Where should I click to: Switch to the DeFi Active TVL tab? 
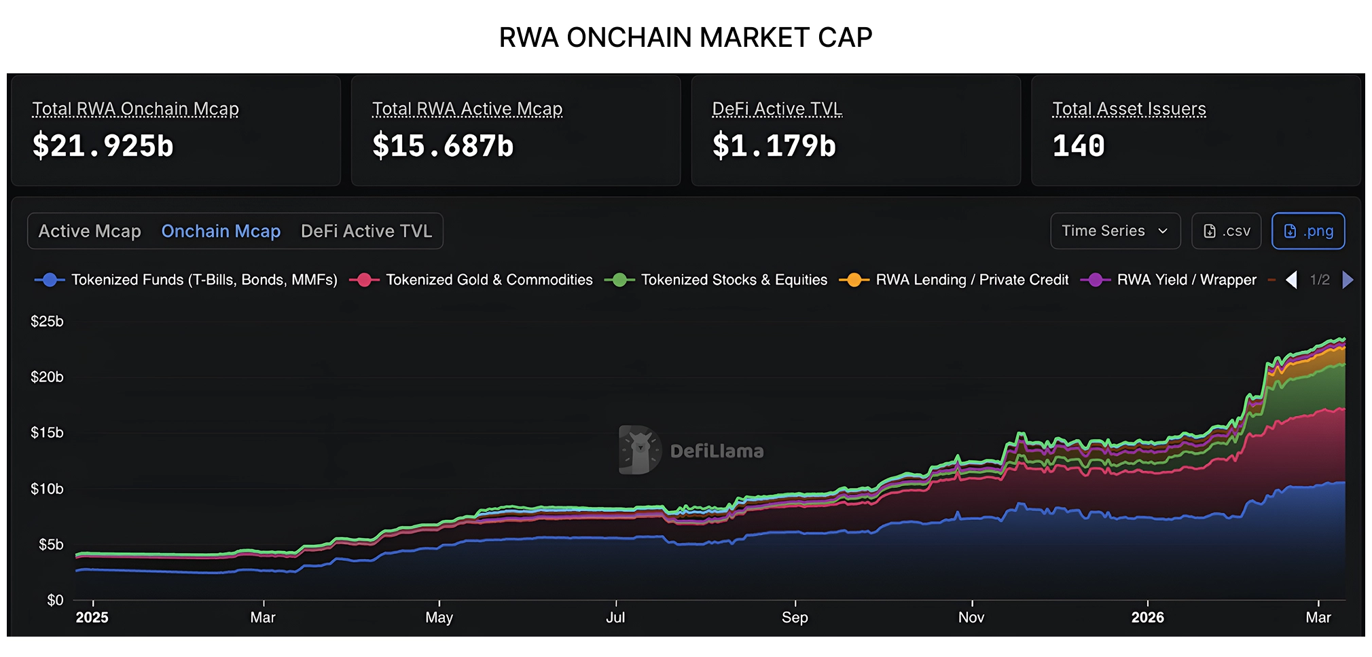coord(366,231)
